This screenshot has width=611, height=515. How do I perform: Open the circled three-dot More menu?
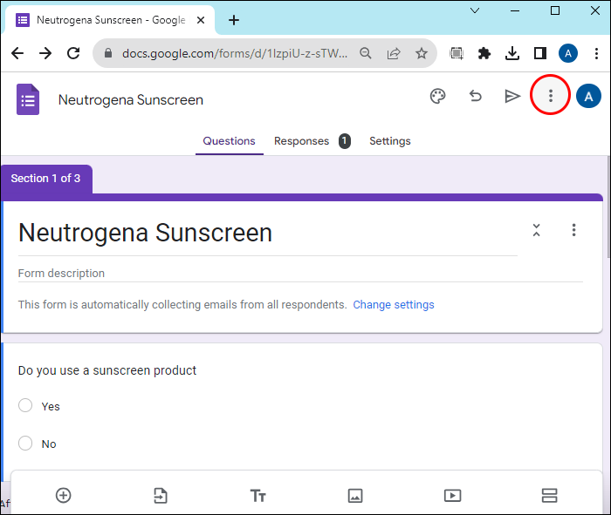pyautogui.click(x=550, y=95)
